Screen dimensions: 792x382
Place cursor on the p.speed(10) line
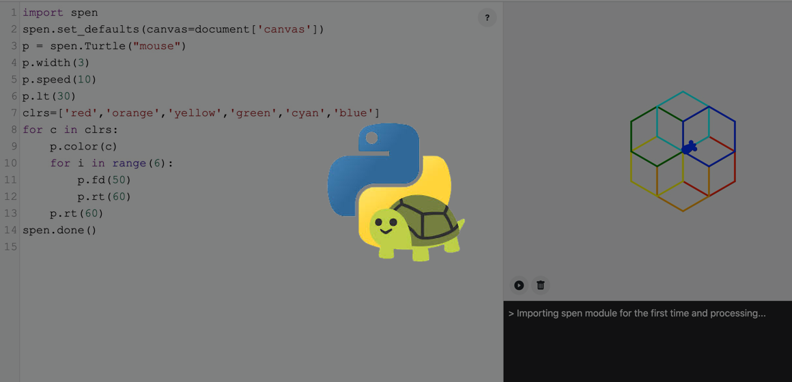click(59, 79)
